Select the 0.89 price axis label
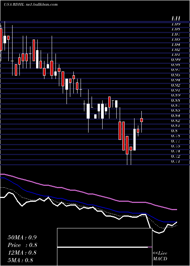Viewport: 190px width, 266px height. coord(176,95)
